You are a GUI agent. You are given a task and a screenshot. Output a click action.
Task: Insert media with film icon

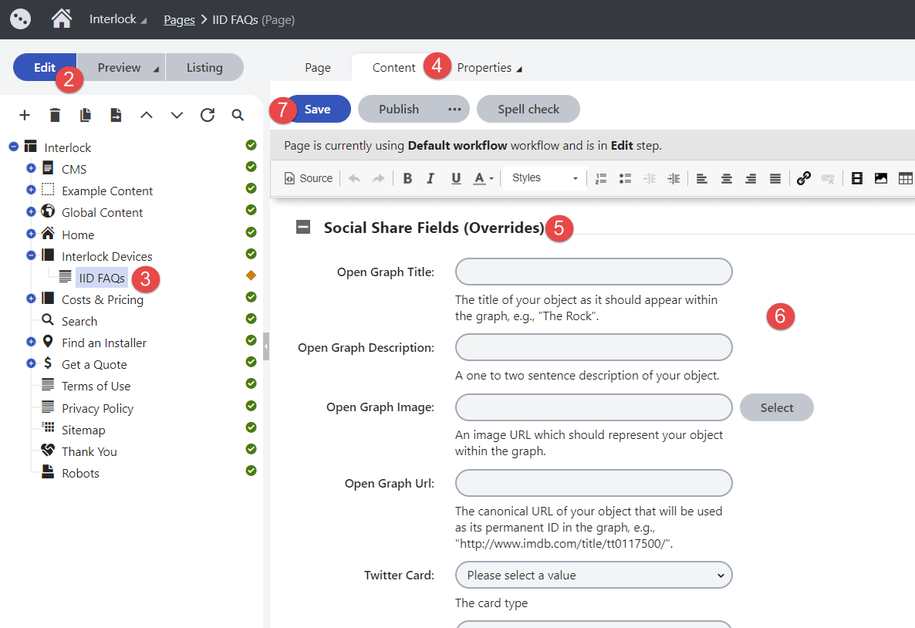[x=856, y=178]
